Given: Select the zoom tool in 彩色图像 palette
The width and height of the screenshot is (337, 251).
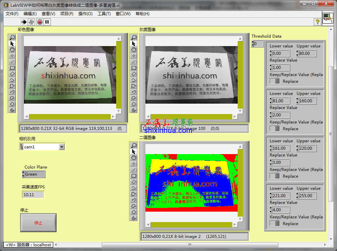Looking at the screenshot, I should (12, 37).
